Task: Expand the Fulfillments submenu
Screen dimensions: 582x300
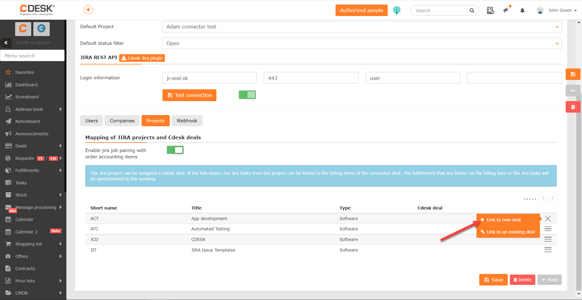Action: click(61, 170)
